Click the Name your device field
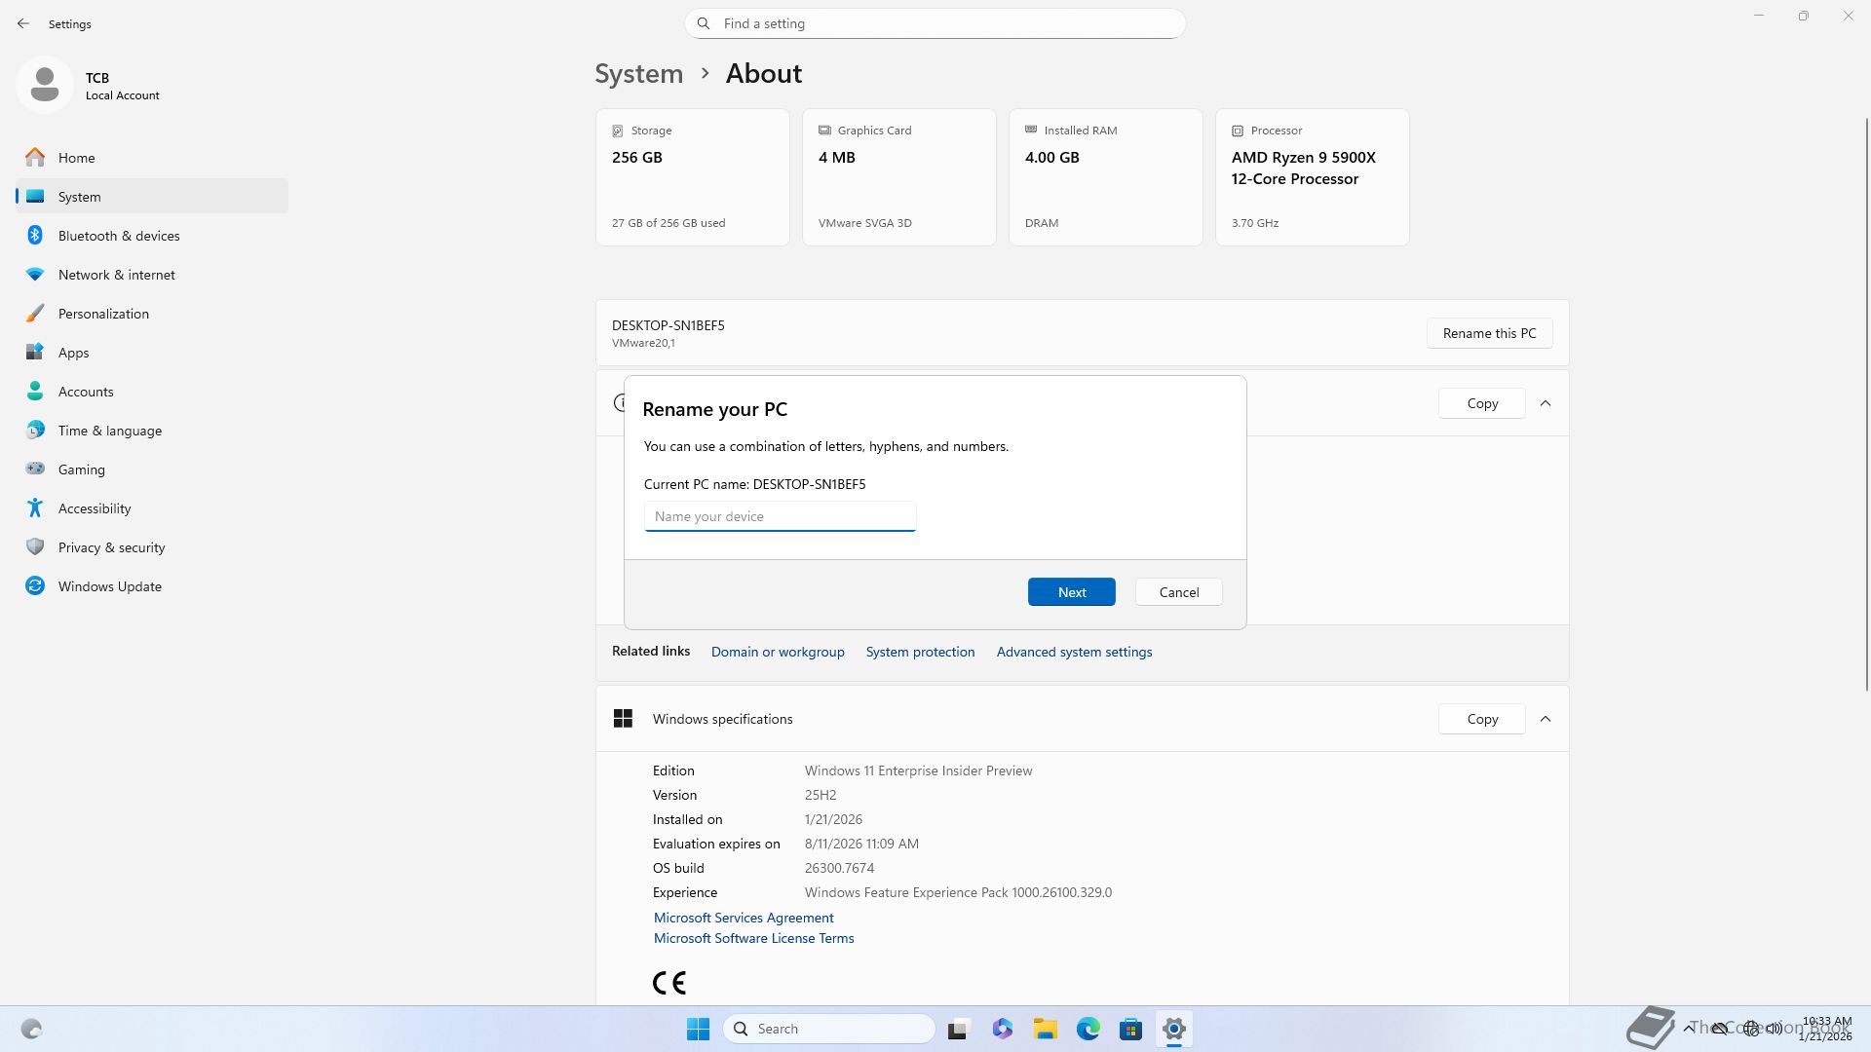Viewport: 1871px width, 1052px height. click(x=780, y=516)
